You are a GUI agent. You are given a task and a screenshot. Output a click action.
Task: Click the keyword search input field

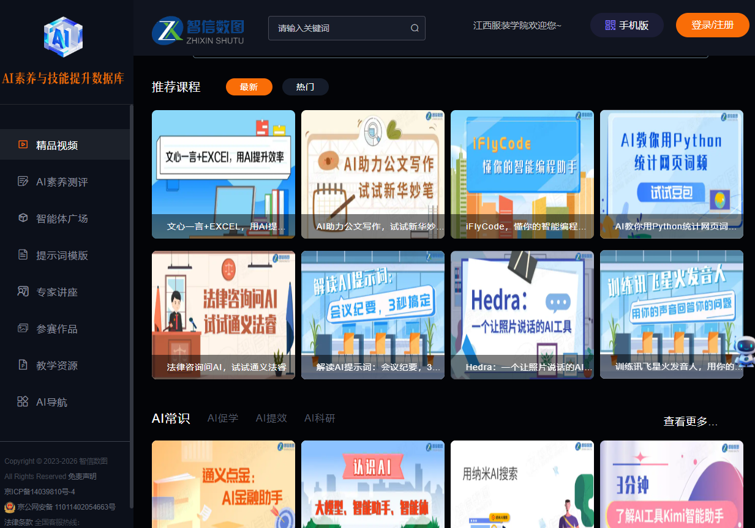(x=340, y=28)
